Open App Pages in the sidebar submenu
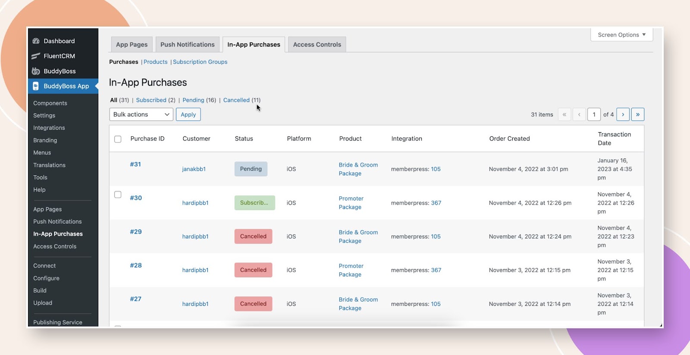Screen dimensions: 690x355 (x=47, y=209)
